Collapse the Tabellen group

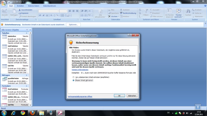[x=27, y=33]
